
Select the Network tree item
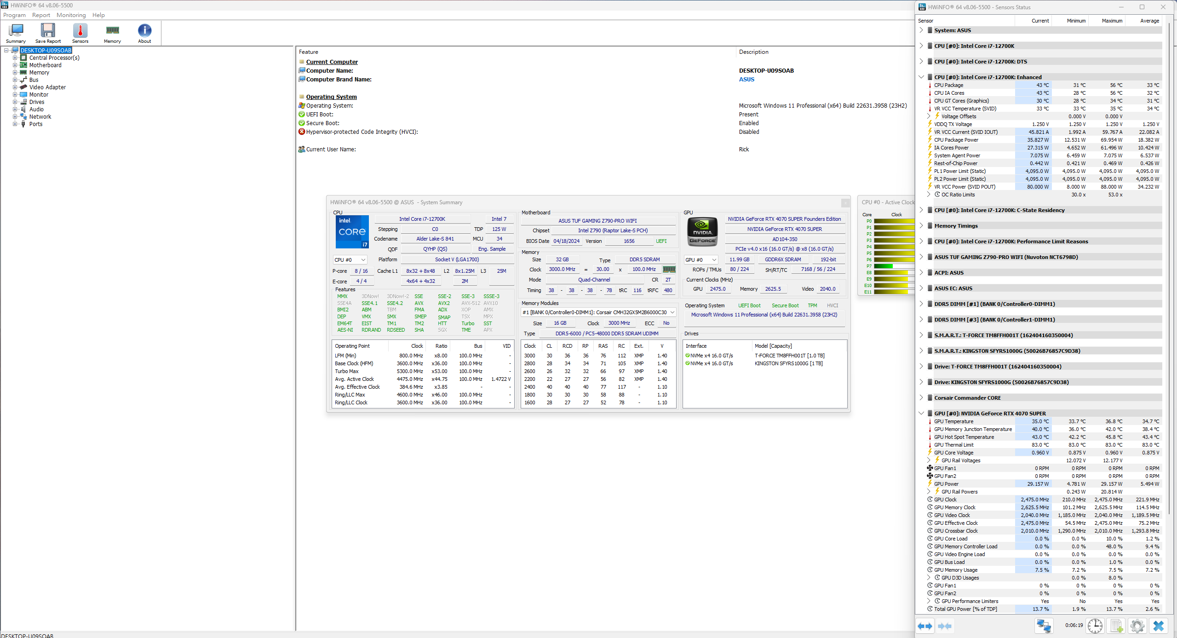click(40, 117)
